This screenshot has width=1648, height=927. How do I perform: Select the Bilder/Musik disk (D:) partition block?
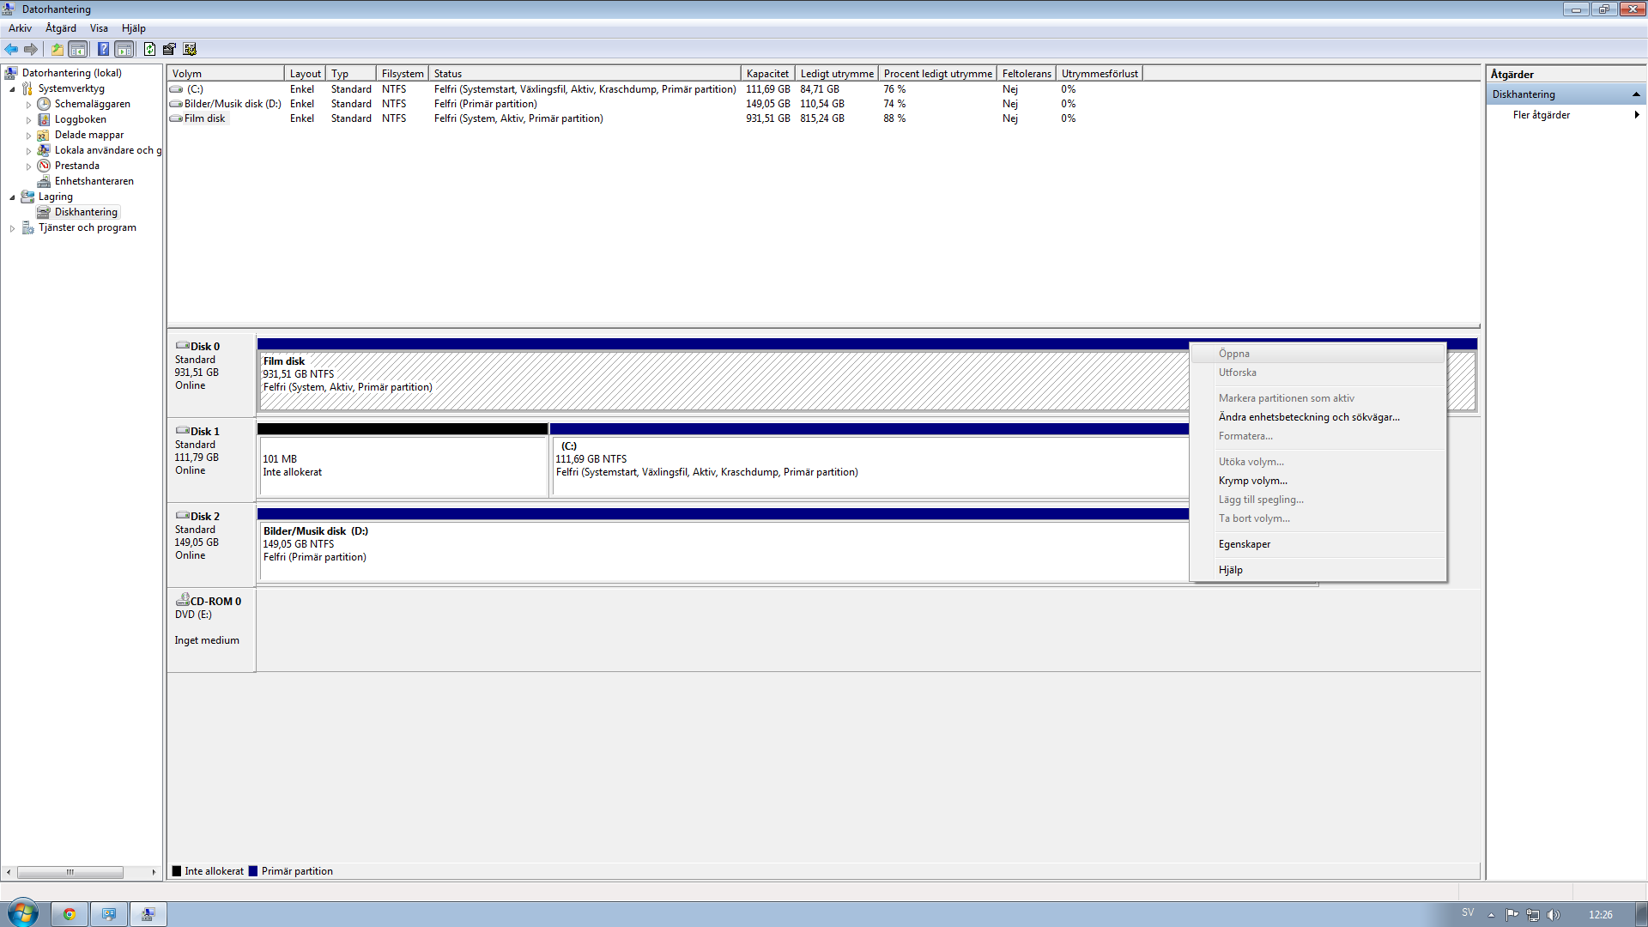click(x=723, y=550)
